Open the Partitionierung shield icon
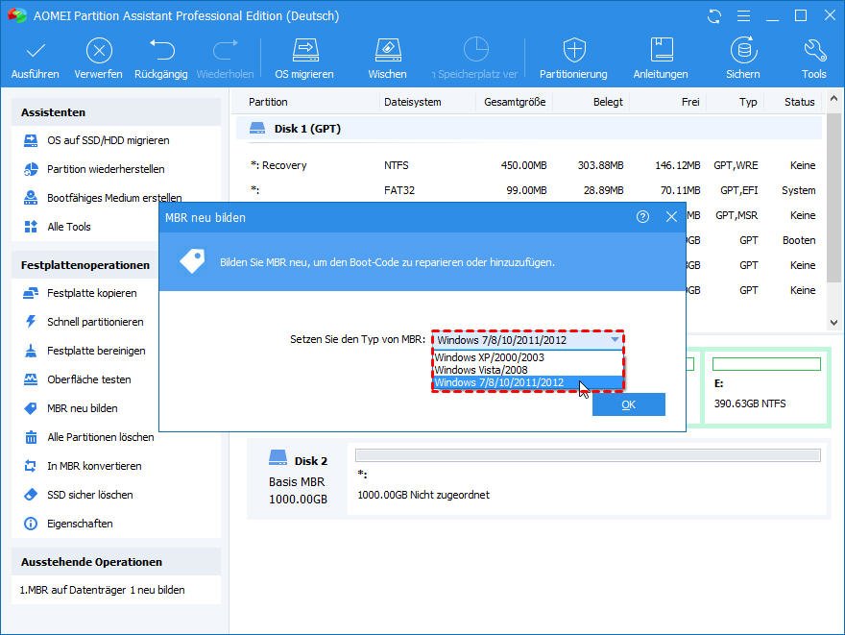The height and width of the screenshot is (635, 845). click(573, 51)
